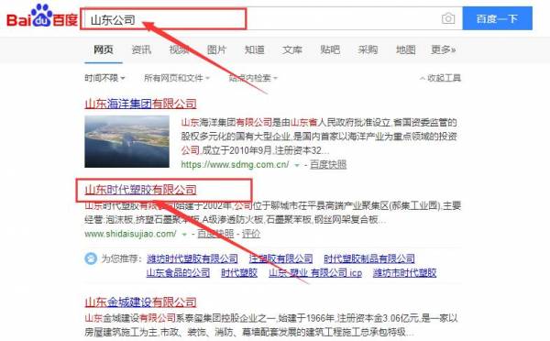Go to the Baidu logo homepage
The width and height of the screenshot is (550, 341).
point(42,16)
